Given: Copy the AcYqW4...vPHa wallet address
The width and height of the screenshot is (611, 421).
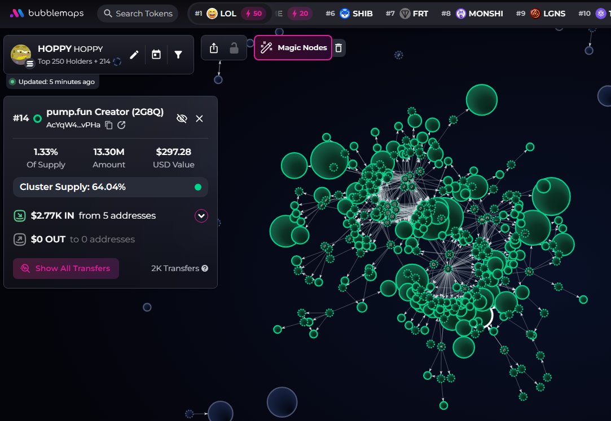Looking at the screenshot, I should tap(109, 125).
